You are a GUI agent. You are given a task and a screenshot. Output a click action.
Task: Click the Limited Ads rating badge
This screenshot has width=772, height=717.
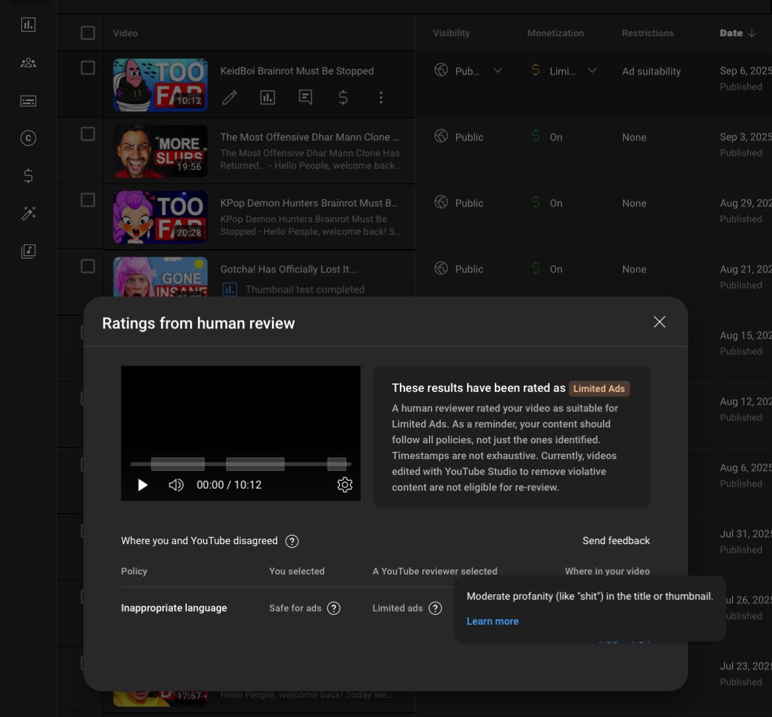(598, 389)
